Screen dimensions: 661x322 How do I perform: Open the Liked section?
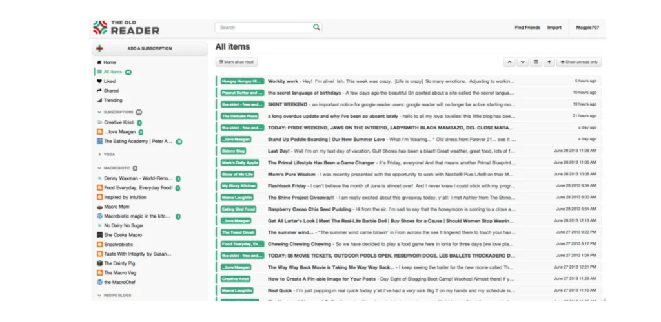pyautogui.click(x=109, y=81)
